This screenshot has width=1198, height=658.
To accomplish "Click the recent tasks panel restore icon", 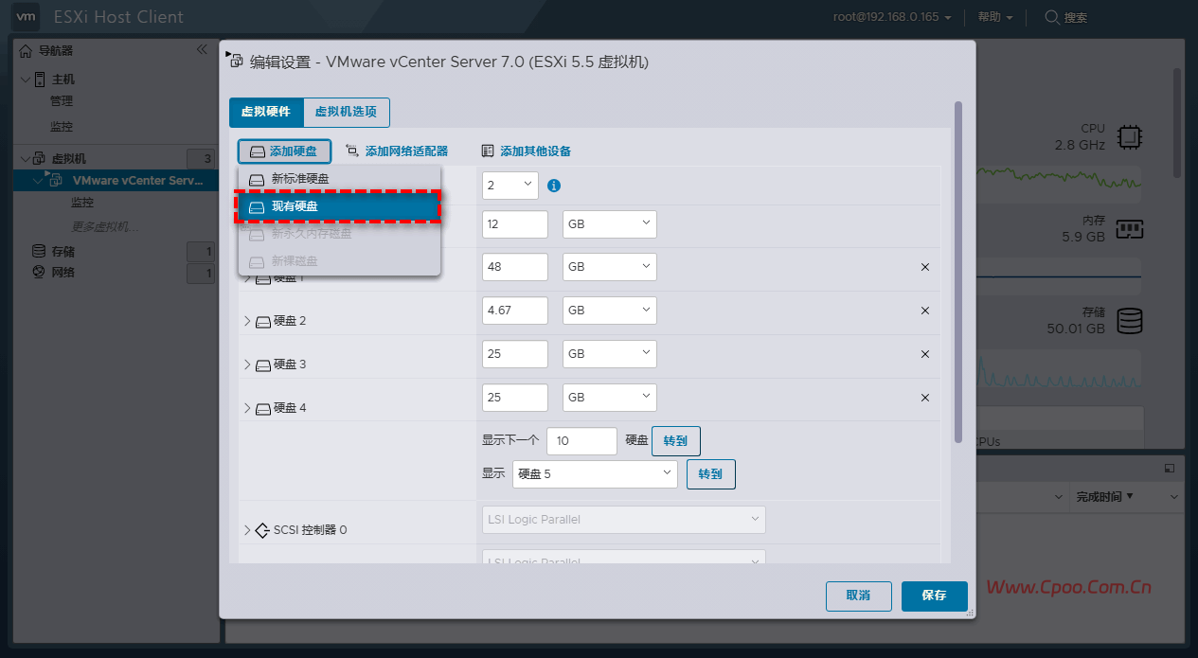I will (x=1170, y=469).
